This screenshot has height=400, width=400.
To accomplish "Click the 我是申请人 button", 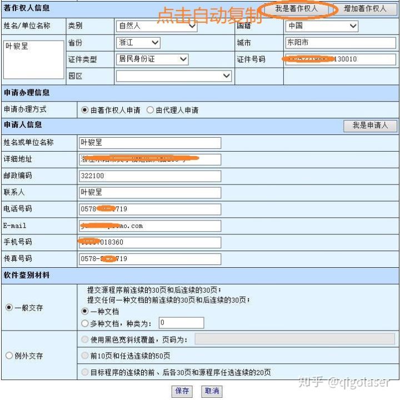I will point(370,126).
